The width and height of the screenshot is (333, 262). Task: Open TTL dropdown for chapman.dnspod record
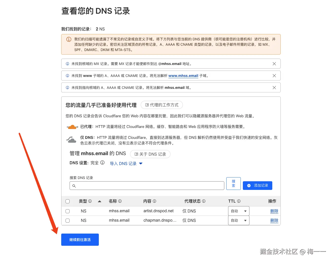[x=239, y=220]
